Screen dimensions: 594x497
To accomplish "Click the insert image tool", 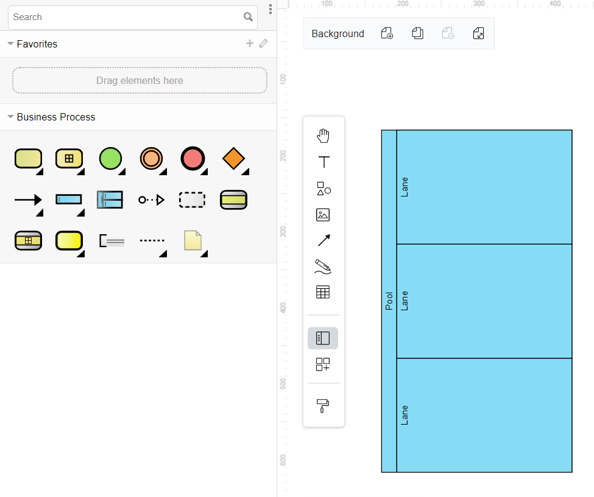I will 323,215.
